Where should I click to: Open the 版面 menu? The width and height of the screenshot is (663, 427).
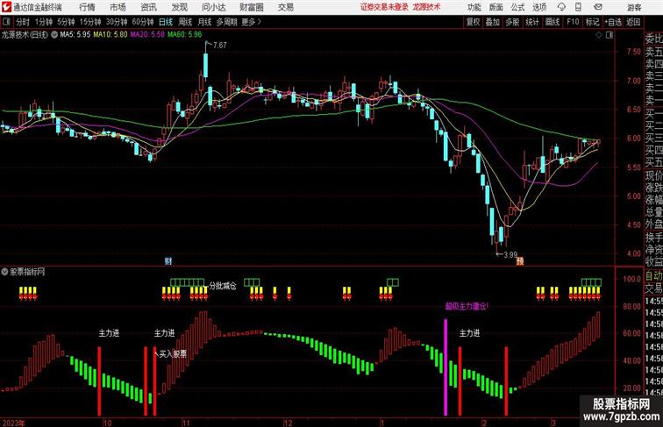[x=496, y=7]
